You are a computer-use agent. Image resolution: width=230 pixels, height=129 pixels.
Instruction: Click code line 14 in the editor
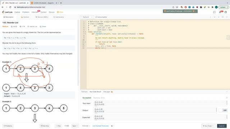158,48
